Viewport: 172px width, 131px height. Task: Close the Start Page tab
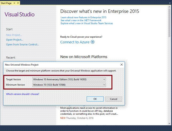(x=18, y=3)
